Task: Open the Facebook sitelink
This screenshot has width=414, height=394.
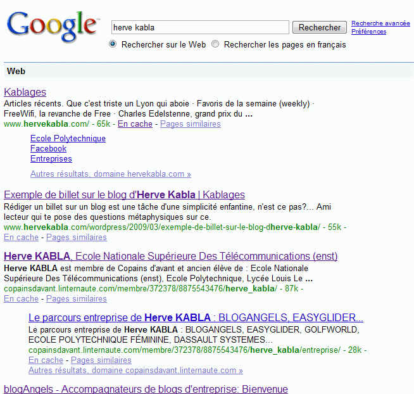Action: pyautogui.click(x=48, y=148)
